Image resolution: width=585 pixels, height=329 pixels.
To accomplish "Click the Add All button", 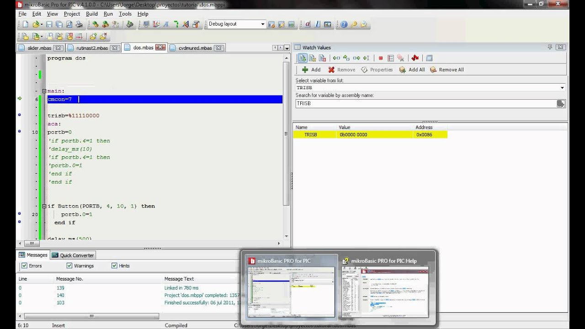I will [x=412, y=69].
